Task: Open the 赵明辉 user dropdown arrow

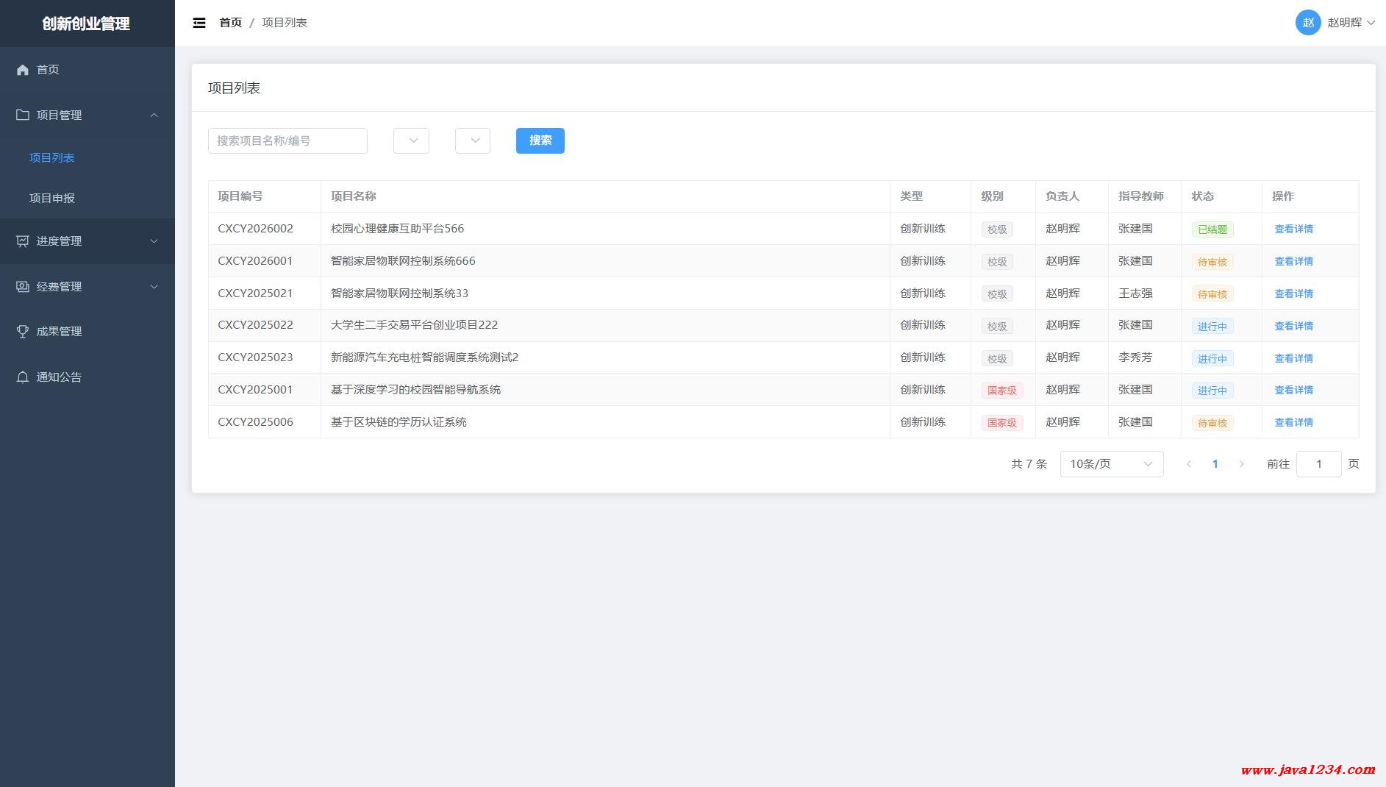Action: pyautogui.click(x=1371, y=23)
